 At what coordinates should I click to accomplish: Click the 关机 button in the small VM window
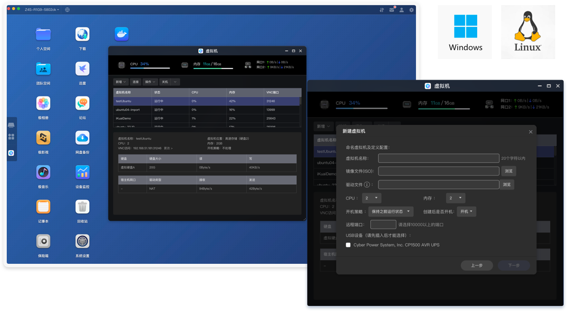[165, 82]
